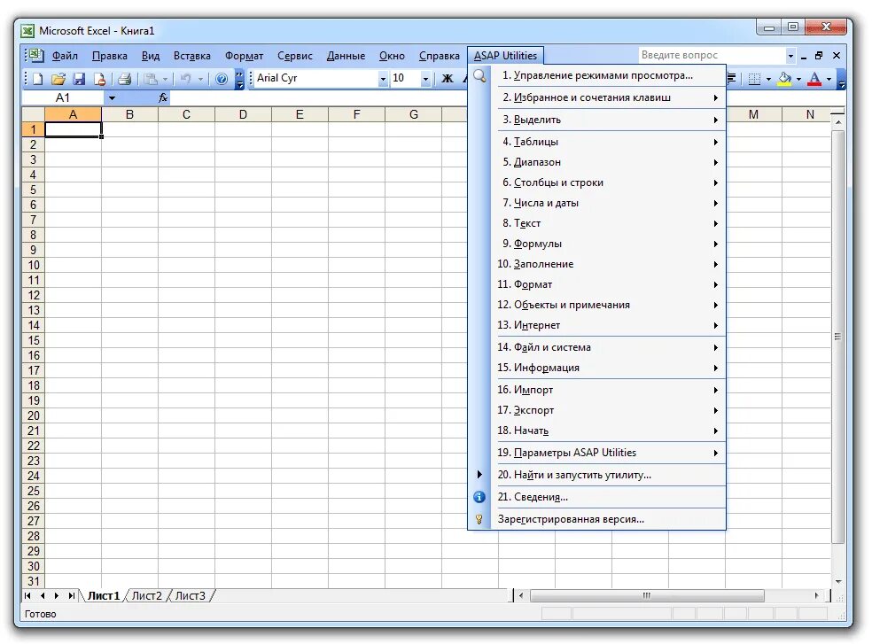
Task: Open the Undo history dropdown arrow
Action: [x=201, y=80]
